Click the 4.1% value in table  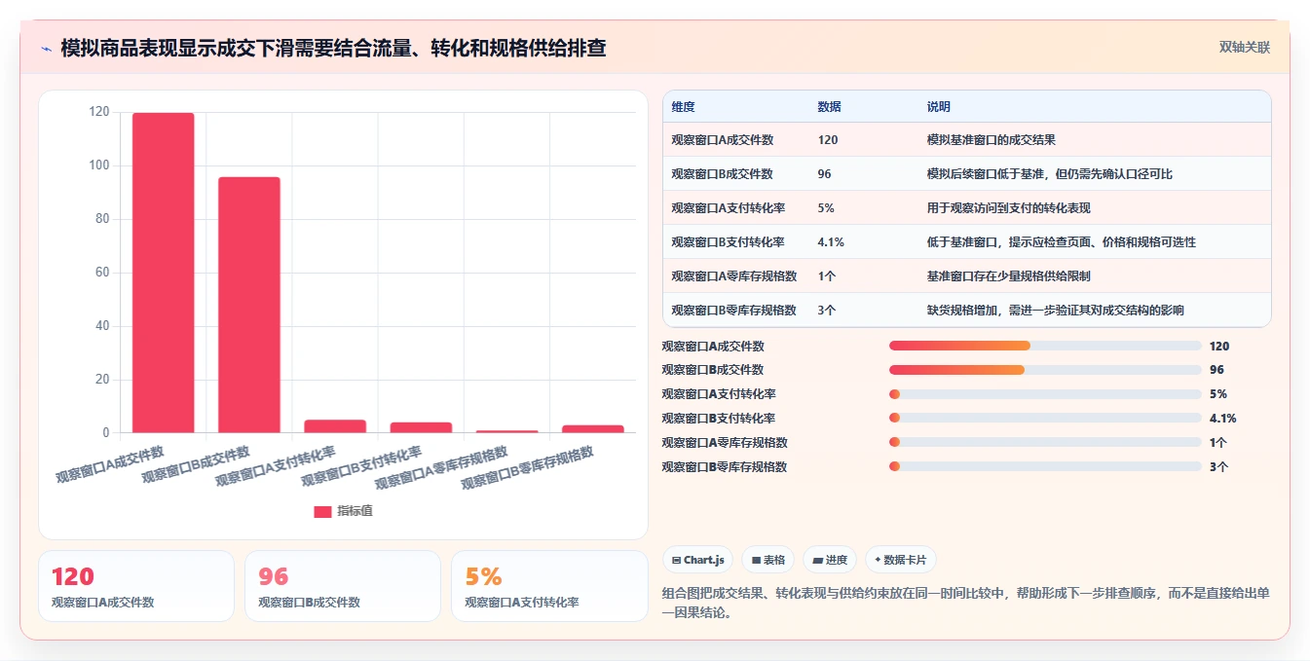pyautogui.click(x=831, y=242)
